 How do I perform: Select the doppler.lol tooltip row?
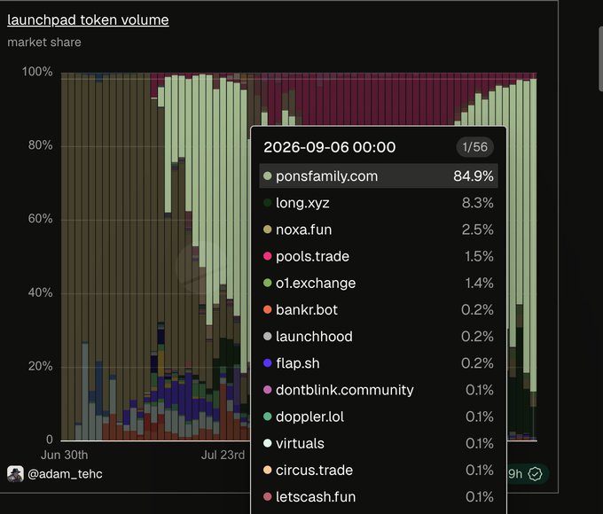point(379,417)
